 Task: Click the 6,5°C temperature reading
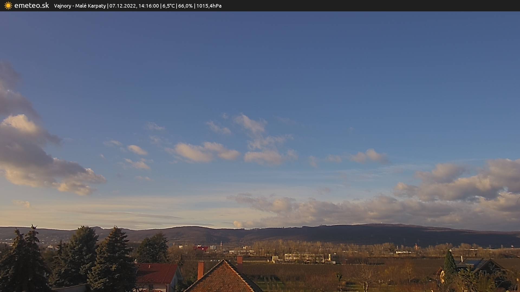point(168,6)
